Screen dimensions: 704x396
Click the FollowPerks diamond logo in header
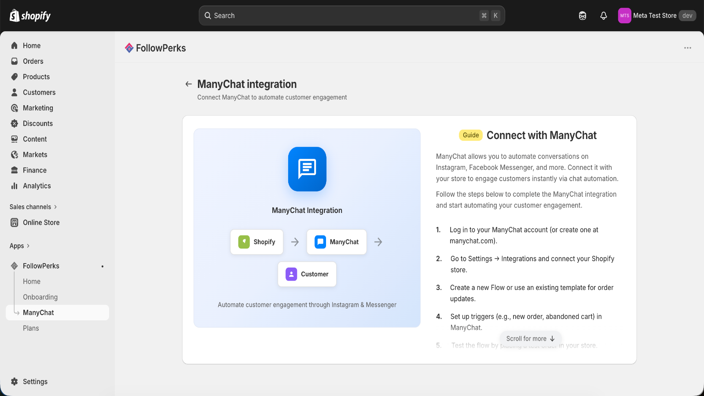coord(129,48)
